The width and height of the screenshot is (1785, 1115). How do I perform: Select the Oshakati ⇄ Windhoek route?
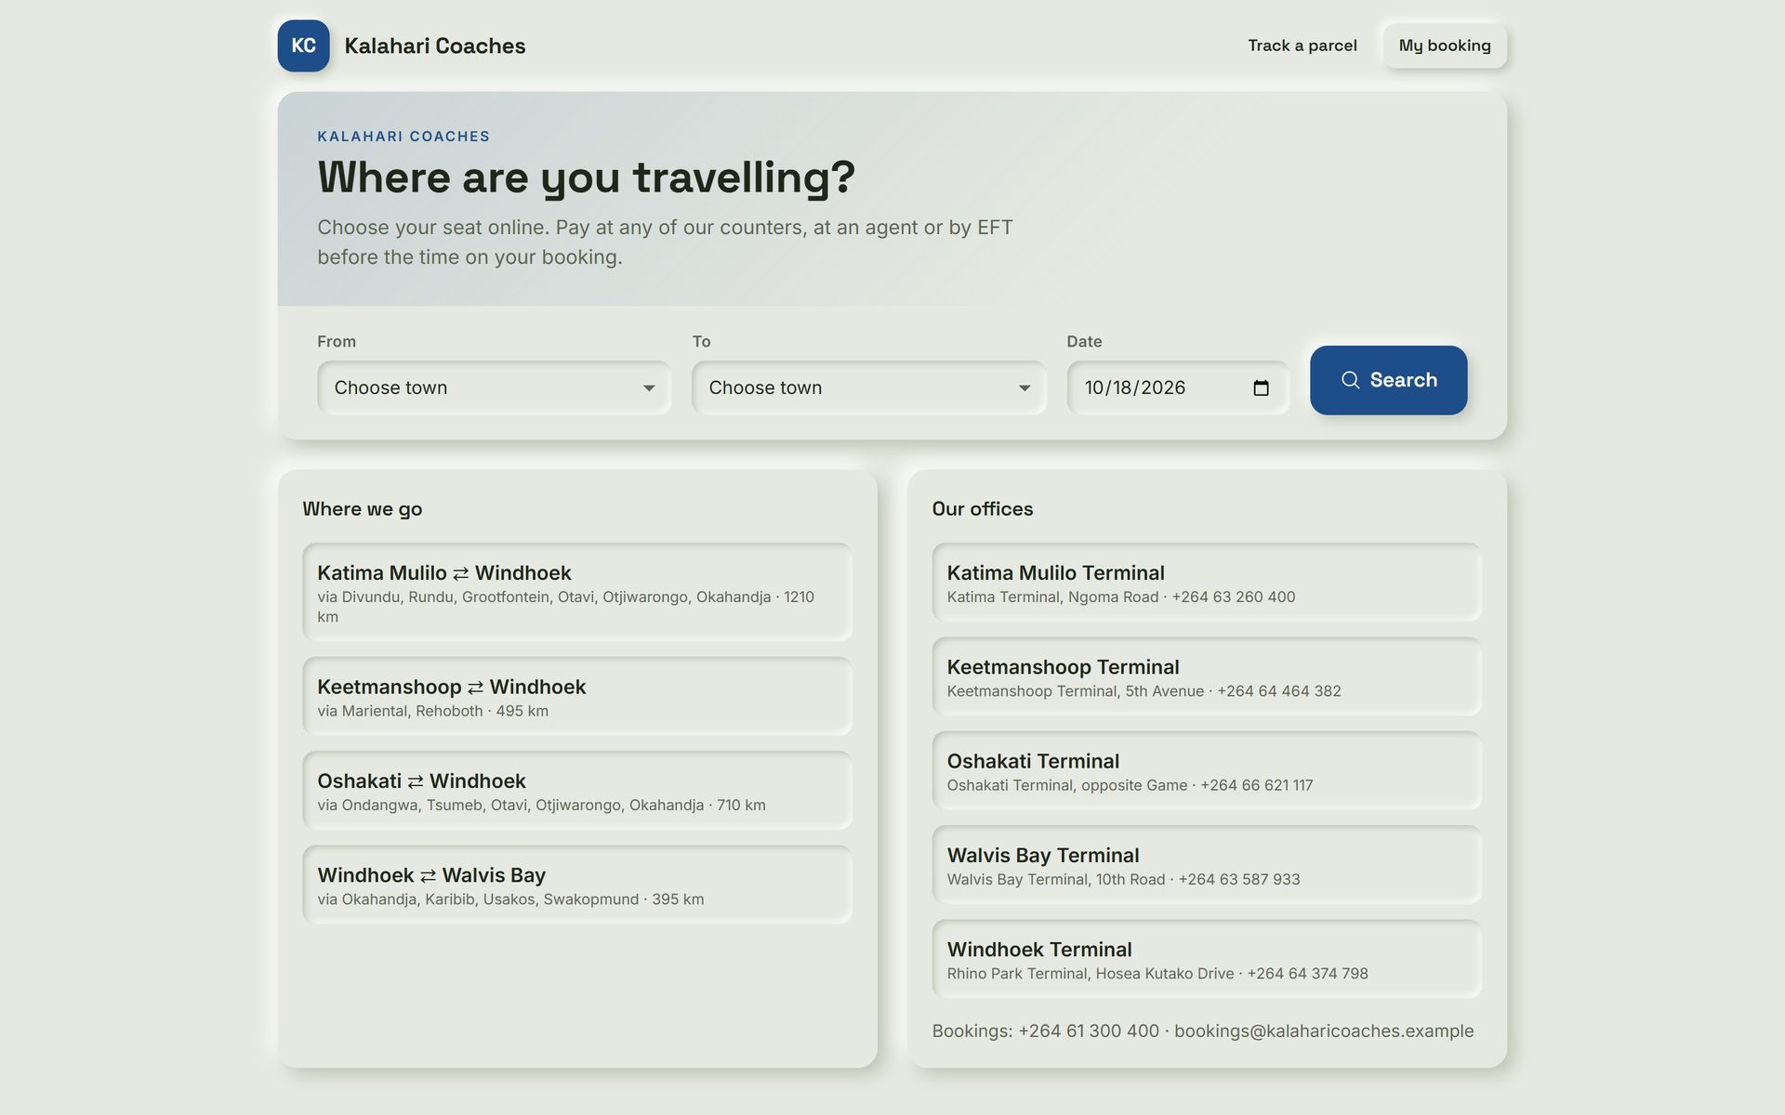pos(576,791)
